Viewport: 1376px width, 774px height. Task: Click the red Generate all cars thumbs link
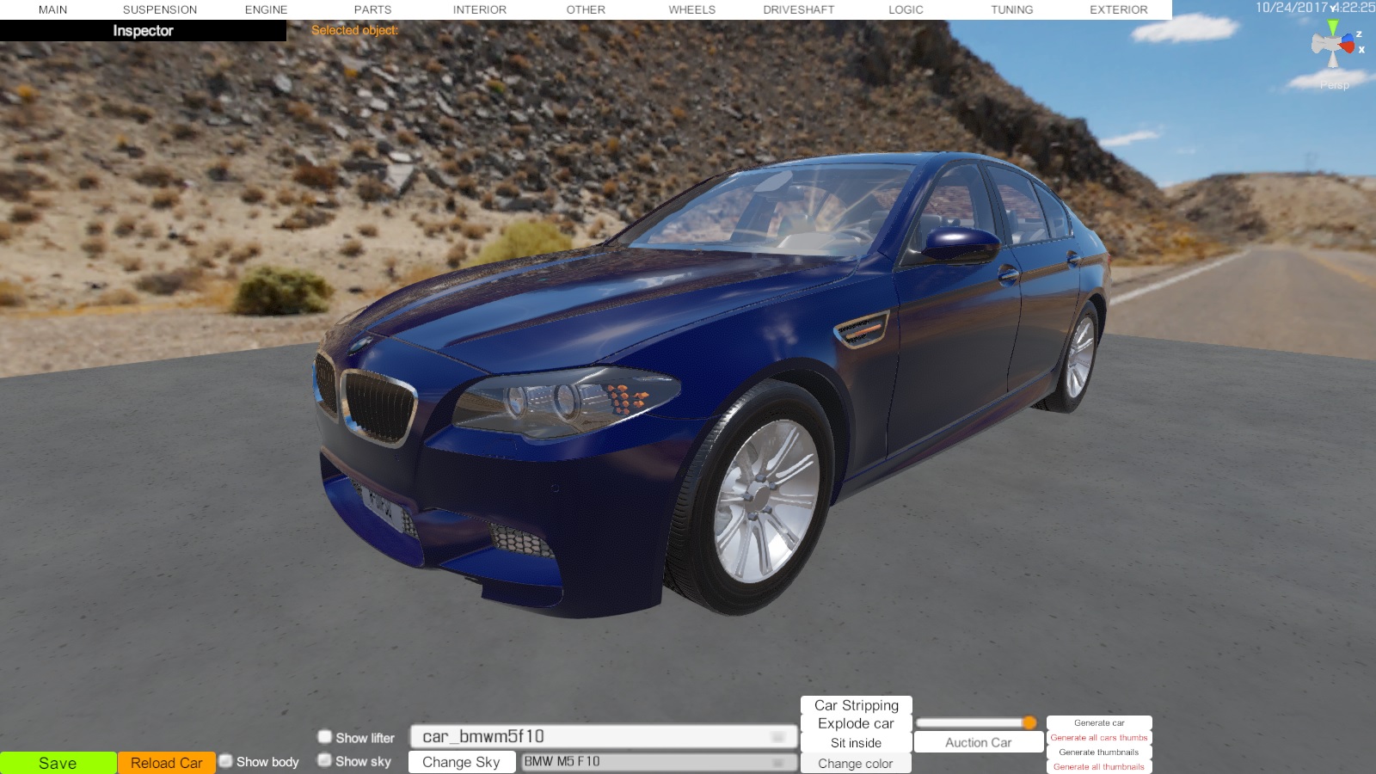point(1098,738)
